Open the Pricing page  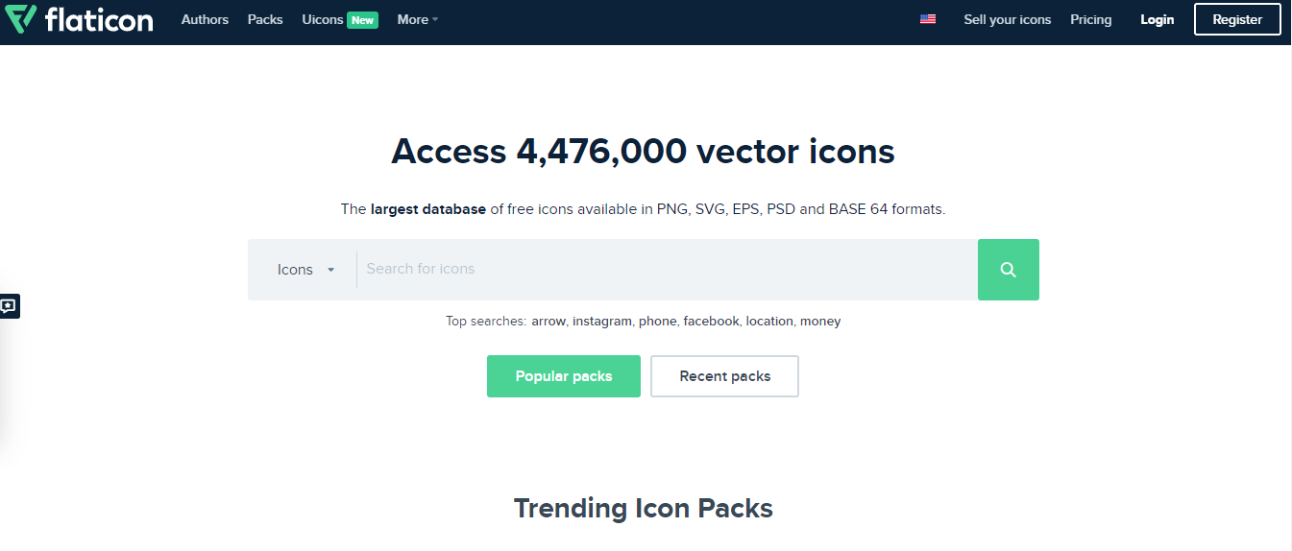click(1091, 19)
